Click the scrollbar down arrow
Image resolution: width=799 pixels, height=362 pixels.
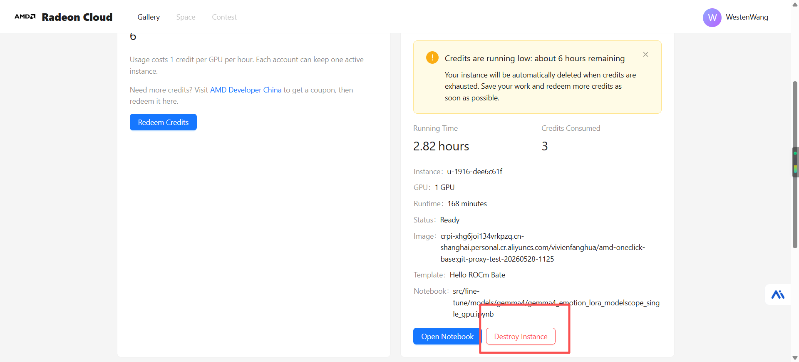coord(795,358)
